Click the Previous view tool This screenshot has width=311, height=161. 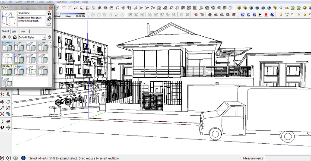tap(8, 114)
